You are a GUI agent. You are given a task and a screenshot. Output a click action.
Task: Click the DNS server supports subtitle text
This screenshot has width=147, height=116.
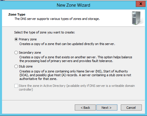pos(57,19)
